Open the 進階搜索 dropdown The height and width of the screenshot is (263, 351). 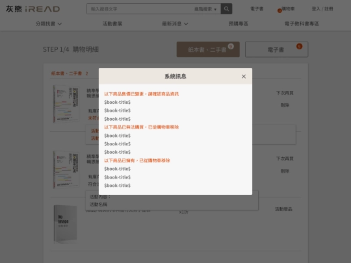(205, 9)
